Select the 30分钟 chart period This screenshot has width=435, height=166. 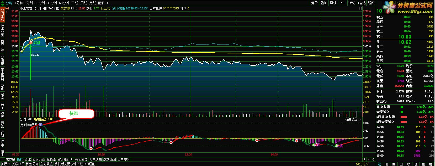click(52, 3)
